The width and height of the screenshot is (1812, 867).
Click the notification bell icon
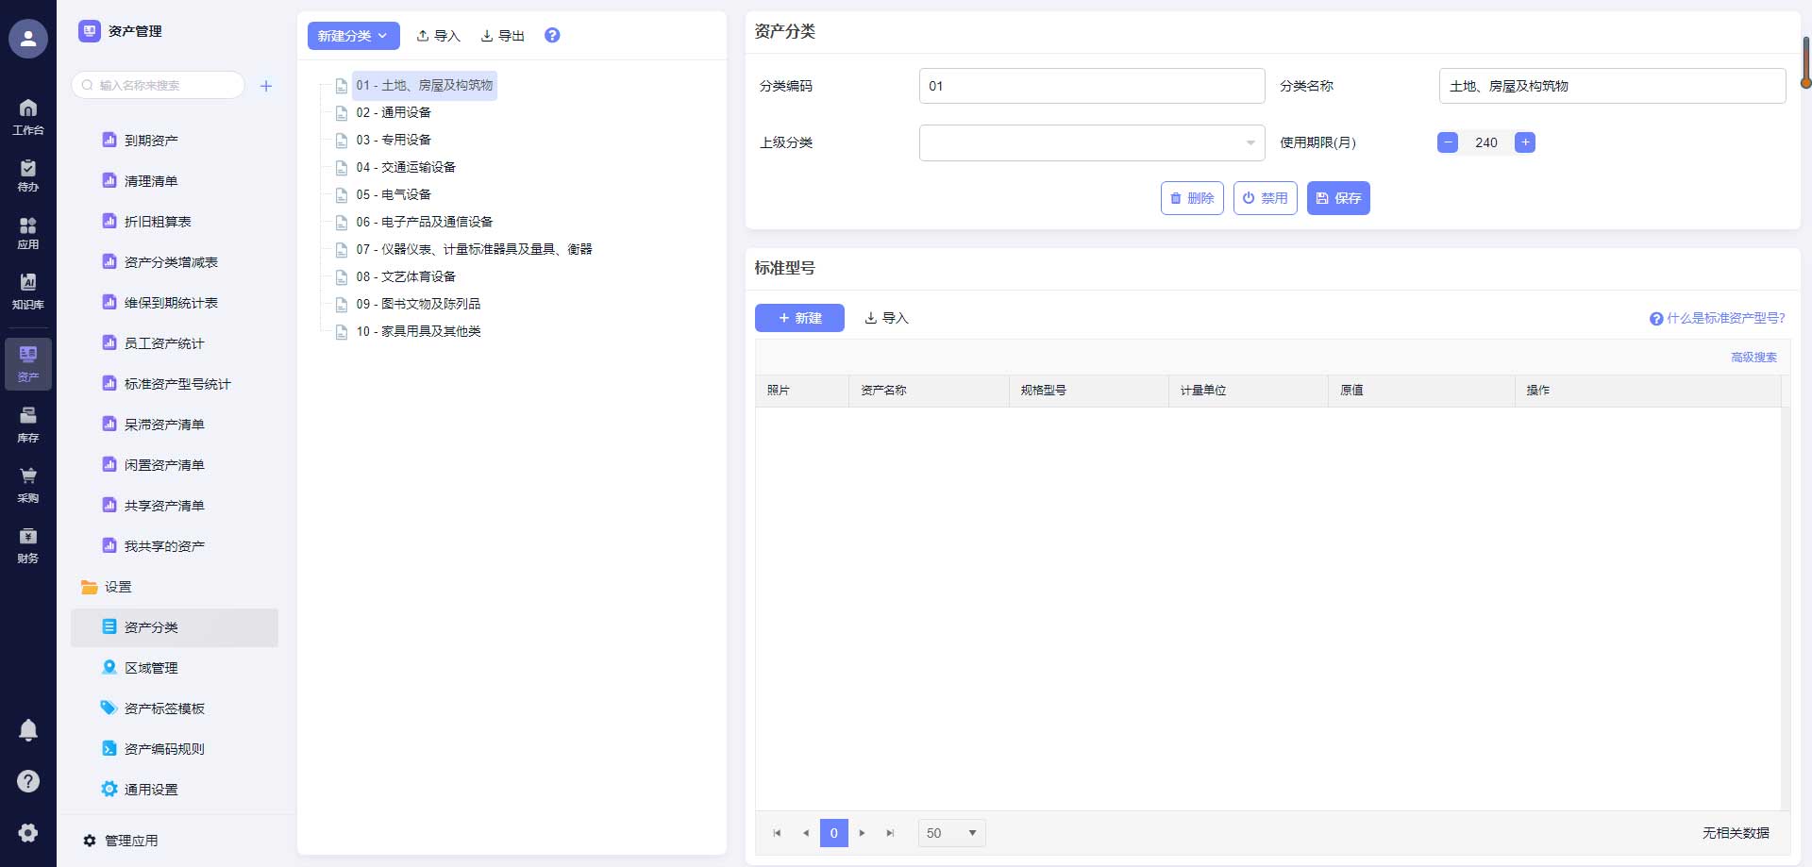[28, 729]
